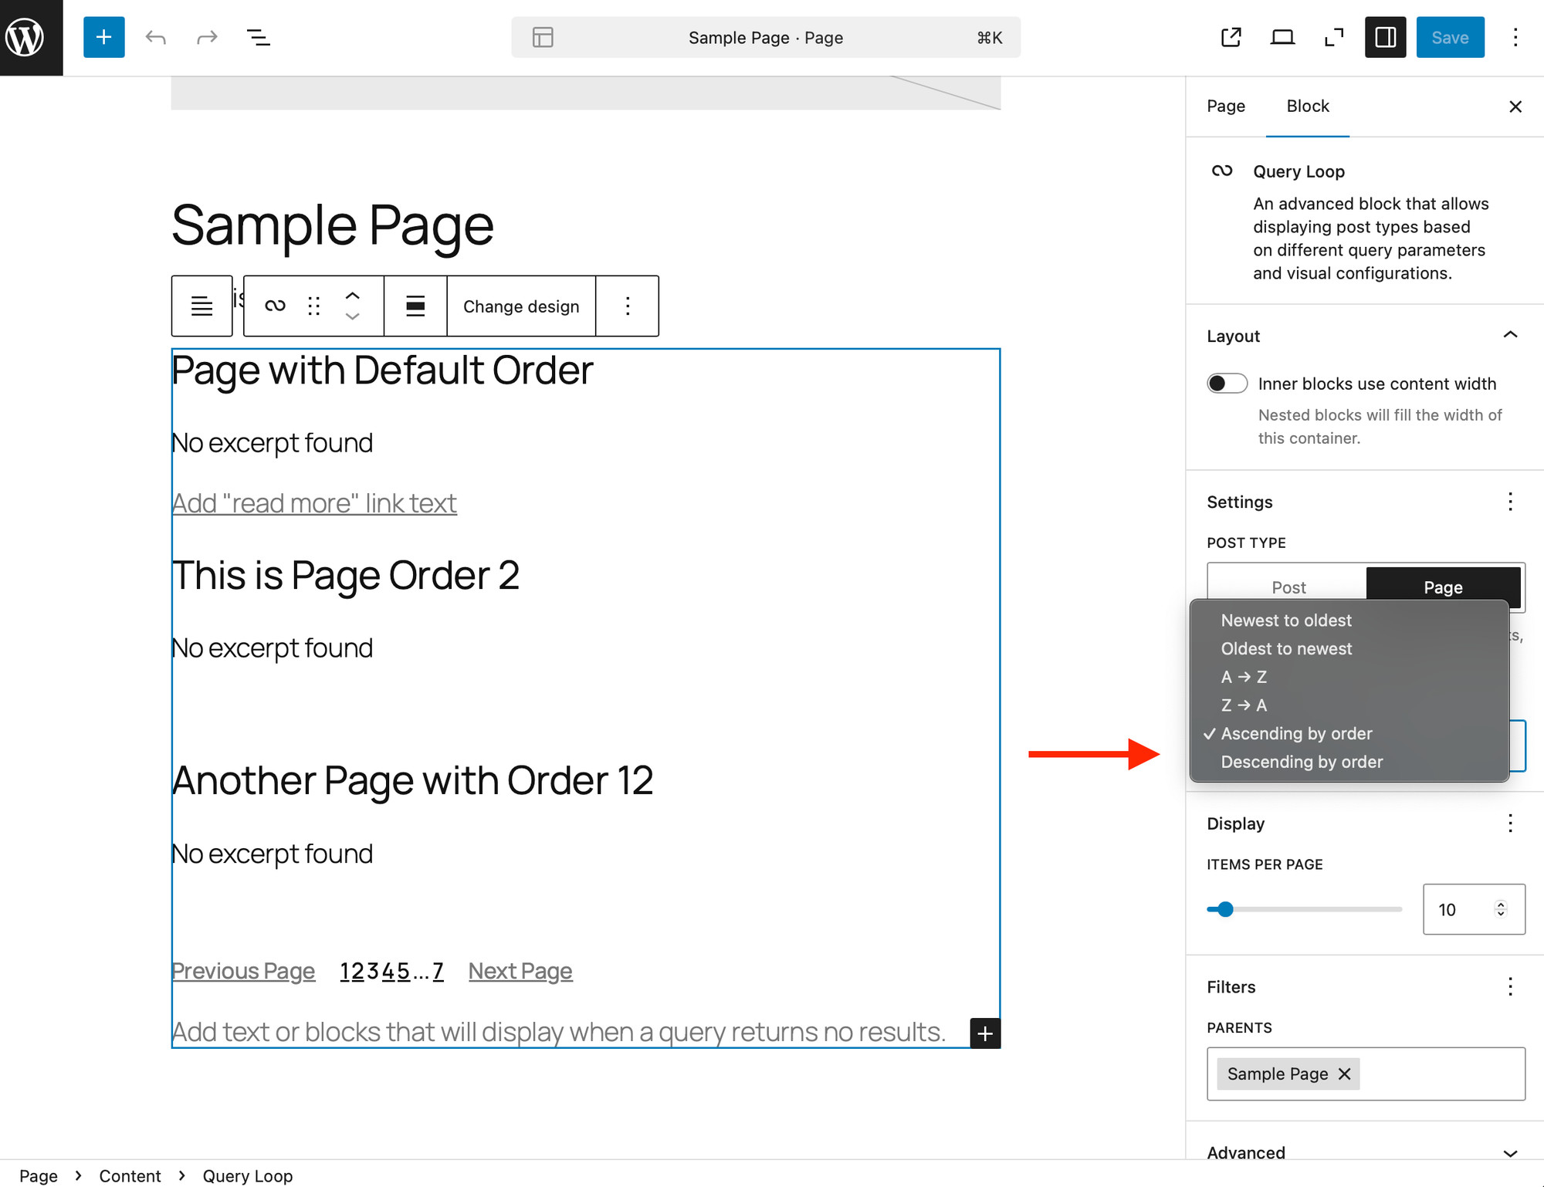Viewport: 1544px width, 1187px height.
Task: Switch to the Post post type tab
Action: [1287, 586]
